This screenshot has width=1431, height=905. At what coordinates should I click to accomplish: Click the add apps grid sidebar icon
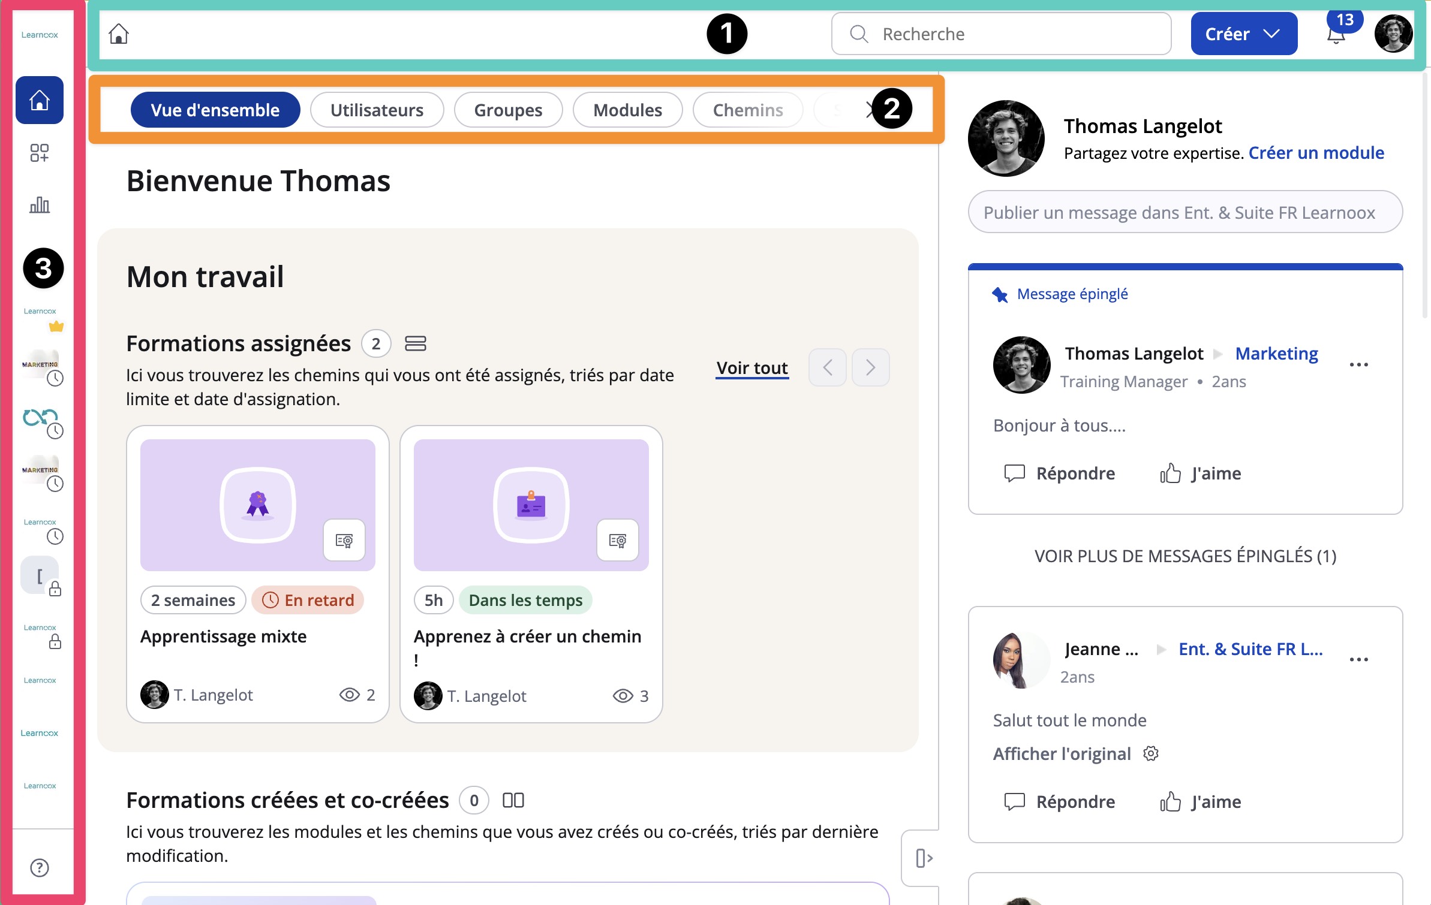pyautogui.click(x=40, y=153)
